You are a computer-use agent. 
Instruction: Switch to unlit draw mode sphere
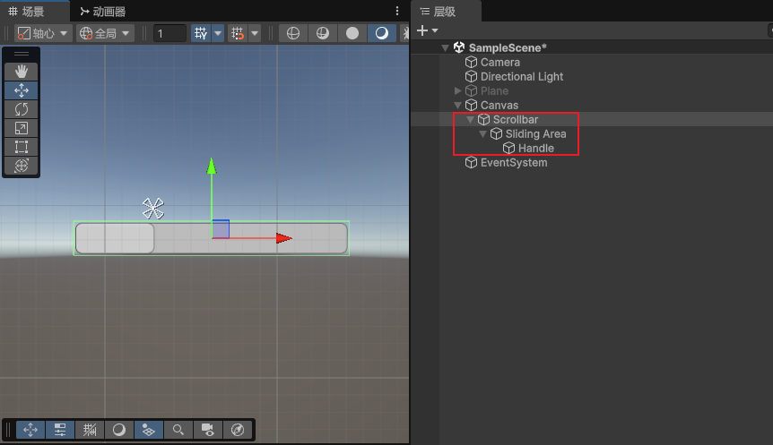point(352,33)
